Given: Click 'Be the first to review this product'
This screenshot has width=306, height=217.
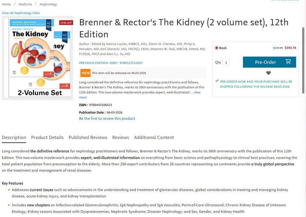Looking at the screenshot, I should click(107, 119).
